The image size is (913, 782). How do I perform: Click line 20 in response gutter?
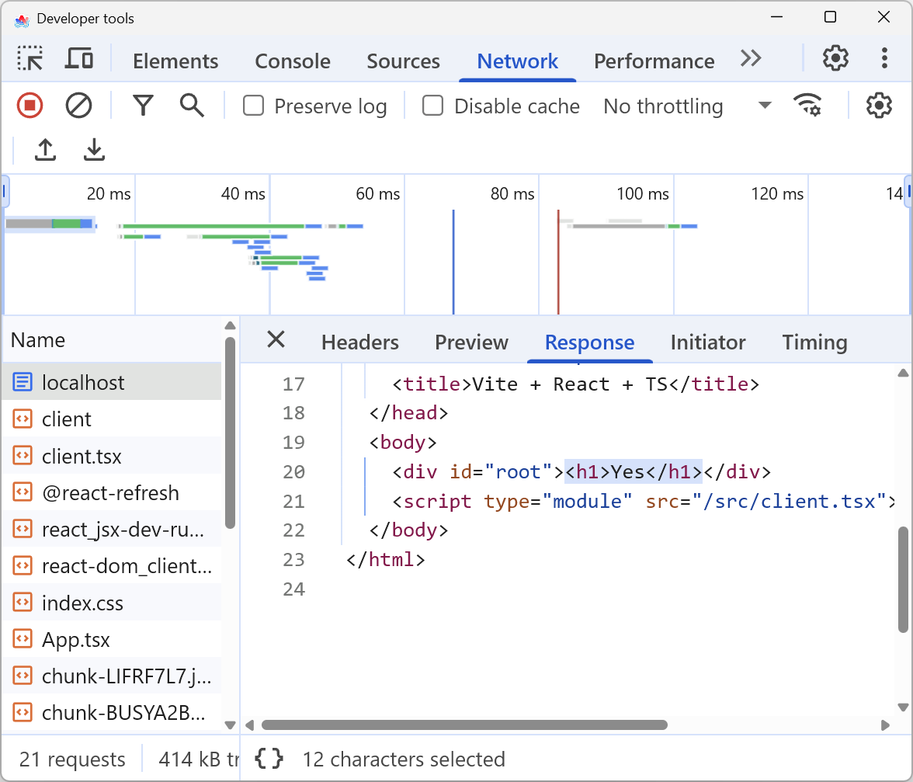pyautogui.click(x=293, y=471)
